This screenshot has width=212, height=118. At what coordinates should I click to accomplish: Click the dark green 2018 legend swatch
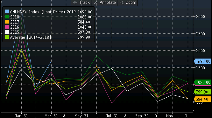click(x=7, y=17)
